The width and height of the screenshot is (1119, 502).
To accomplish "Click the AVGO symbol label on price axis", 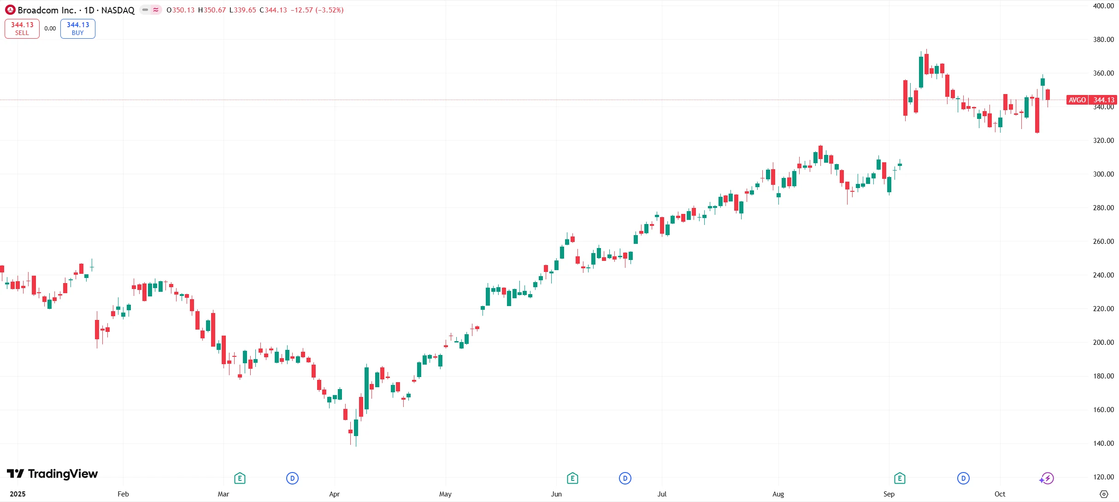I will point(1077,100).
